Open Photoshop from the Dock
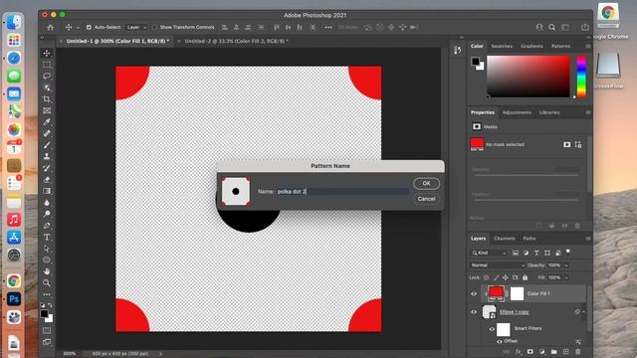 pyautogui.click(x=14, y=299)
